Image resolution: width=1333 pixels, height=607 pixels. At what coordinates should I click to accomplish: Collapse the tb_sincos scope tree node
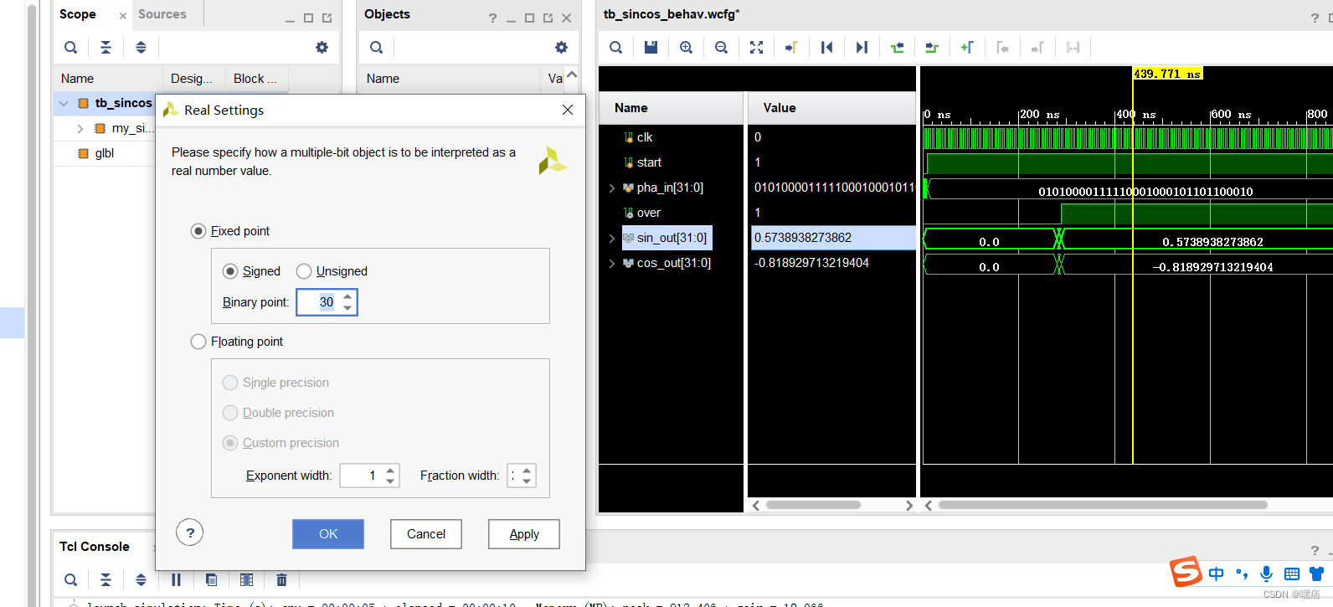pos(64,104)
